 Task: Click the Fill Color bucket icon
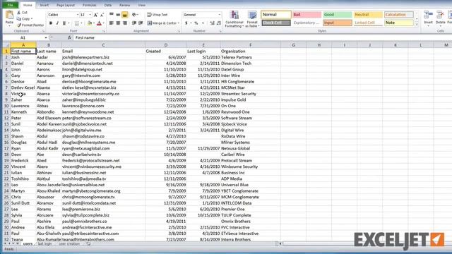click(x=90, y=23)
